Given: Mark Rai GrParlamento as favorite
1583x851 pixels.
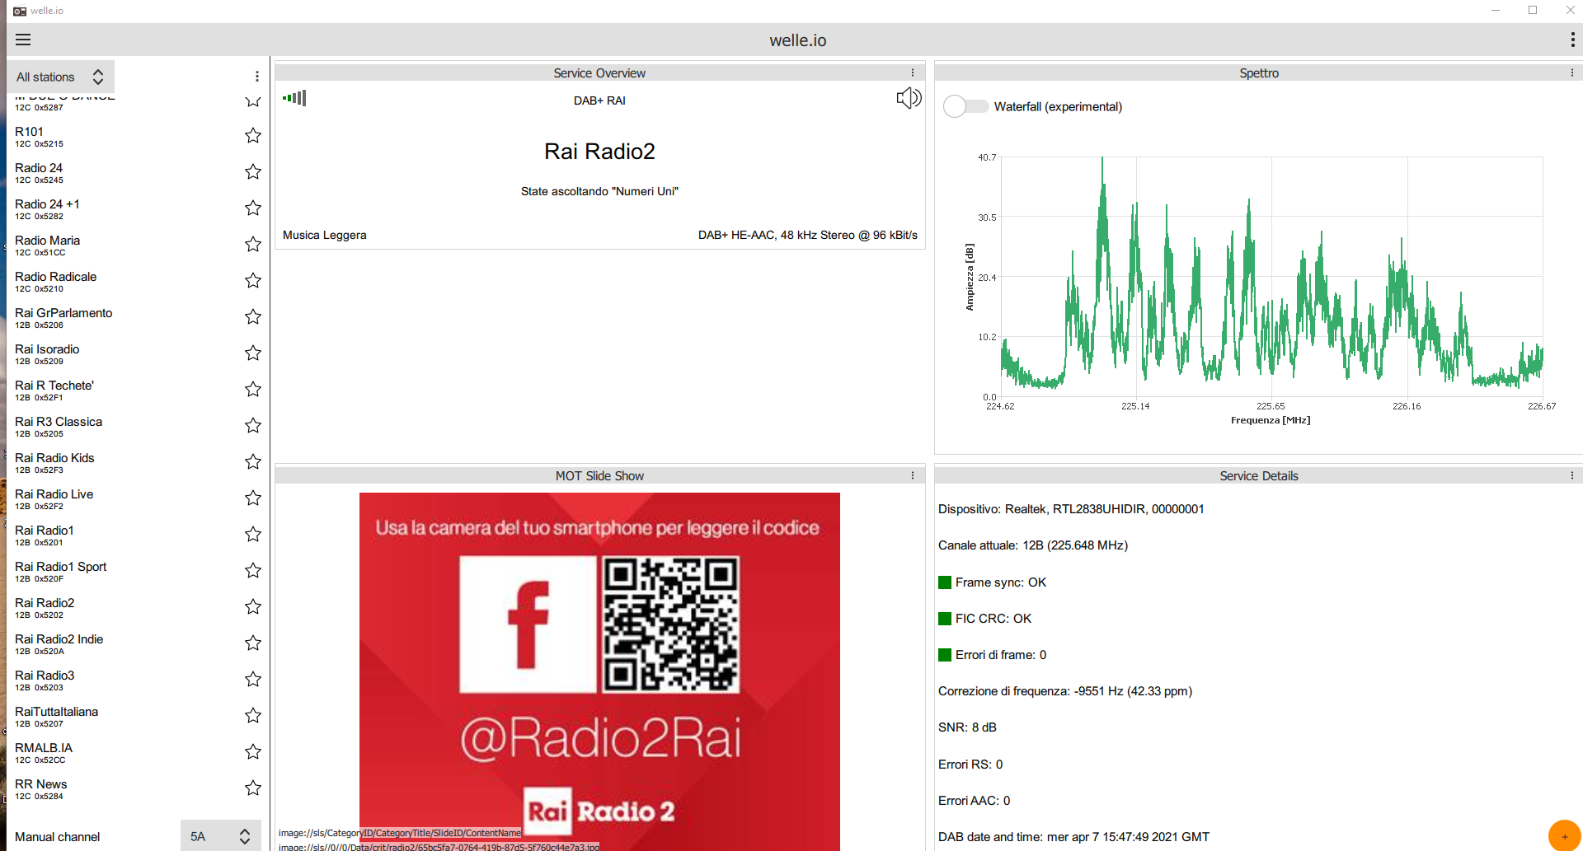Looking at the screenshot, I should point(253,316).
